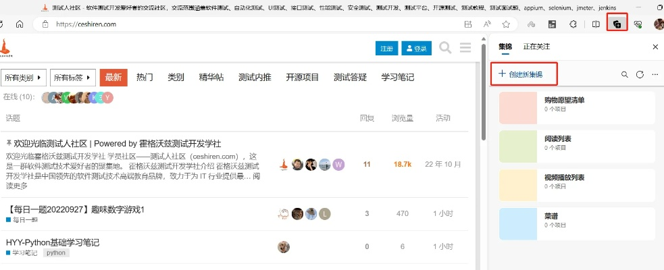Close the Collections panel
Image resolution: width=664 pixels, height=270 pixels.
(x=655, y=47)
